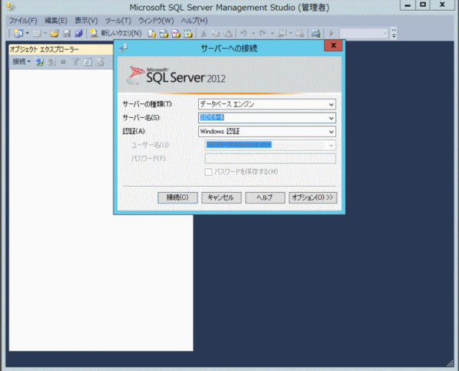Click the オブジェクト エクスプローラー panel title

pos(44,50)
